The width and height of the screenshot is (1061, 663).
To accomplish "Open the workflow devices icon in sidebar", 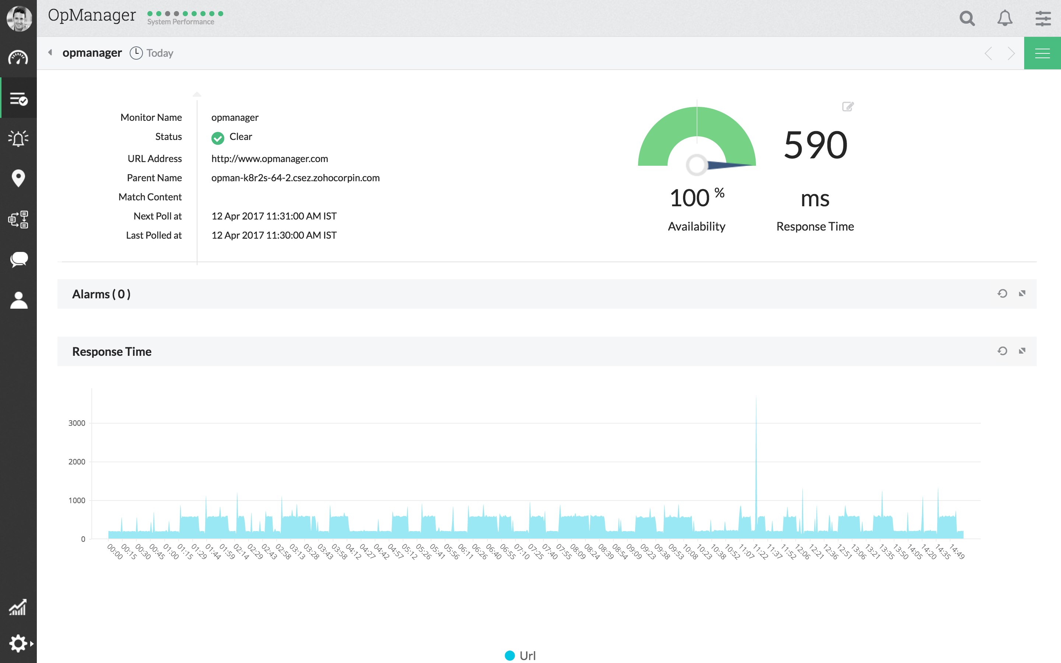I will pos(18,219).
